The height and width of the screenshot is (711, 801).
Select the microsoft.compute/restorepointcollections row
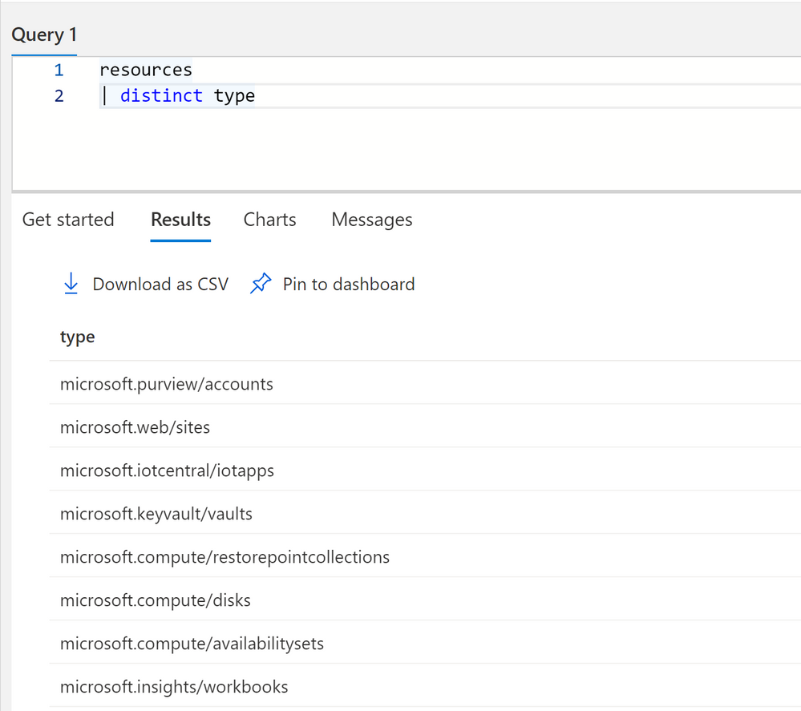425,557
